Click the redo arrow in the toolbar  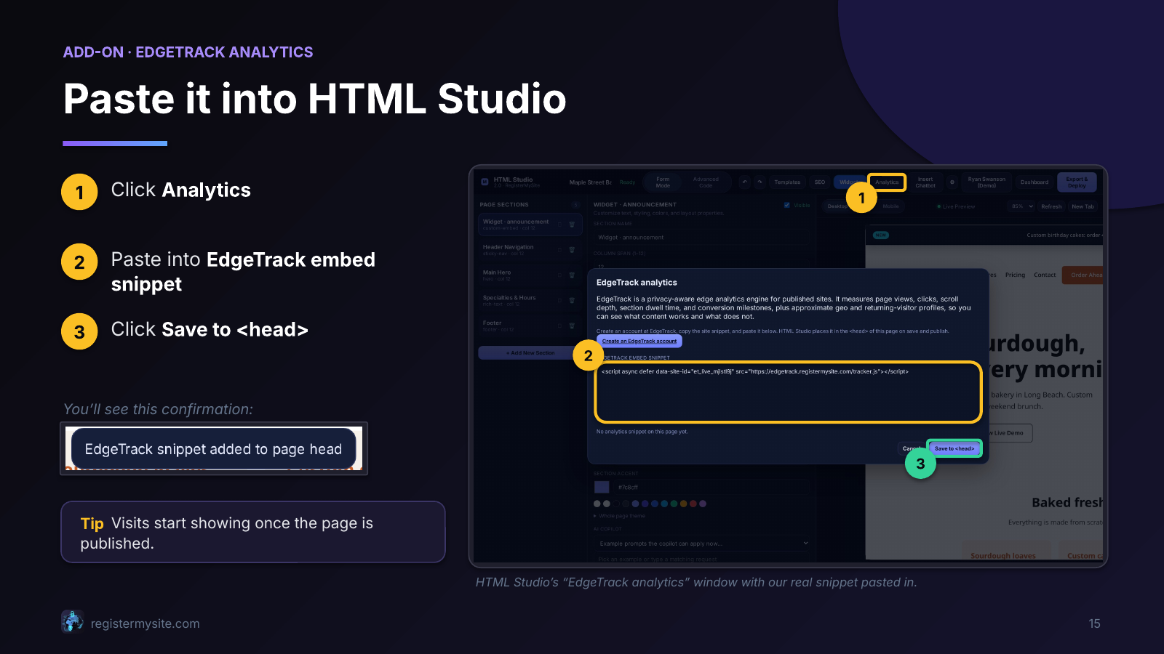760,182
